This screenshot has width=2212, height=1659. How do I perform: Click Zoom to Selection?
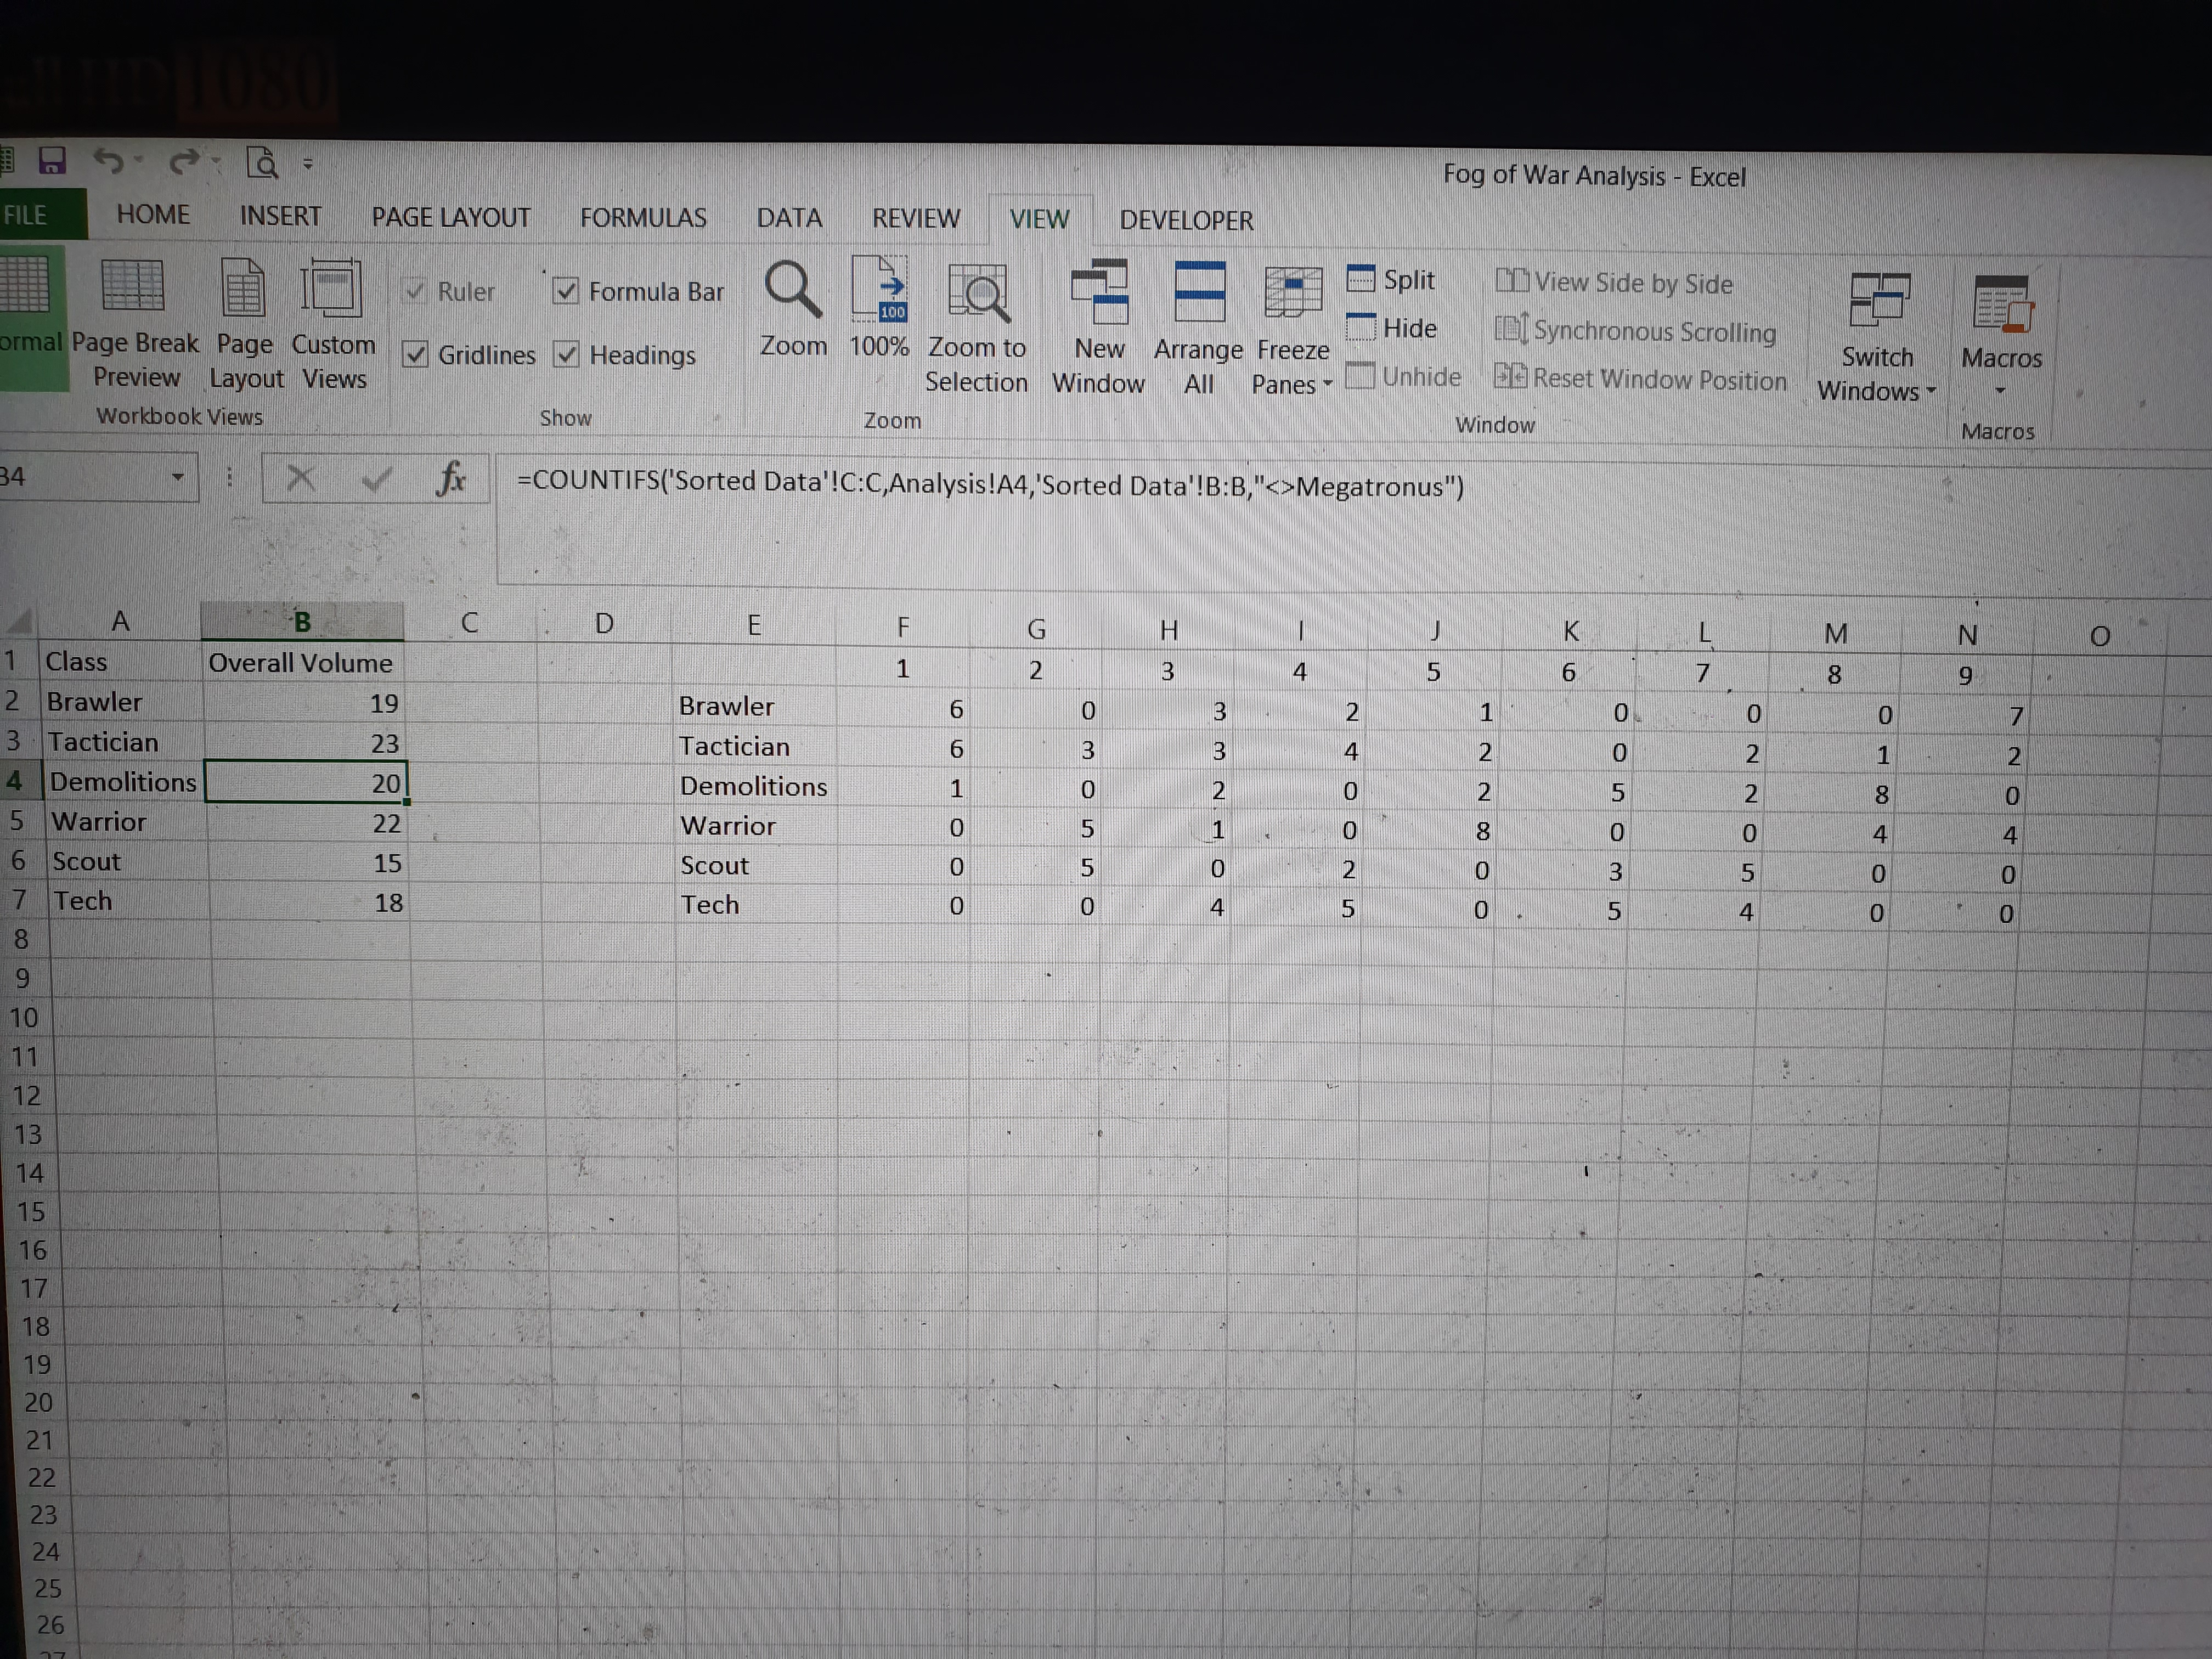pos(977,328)
